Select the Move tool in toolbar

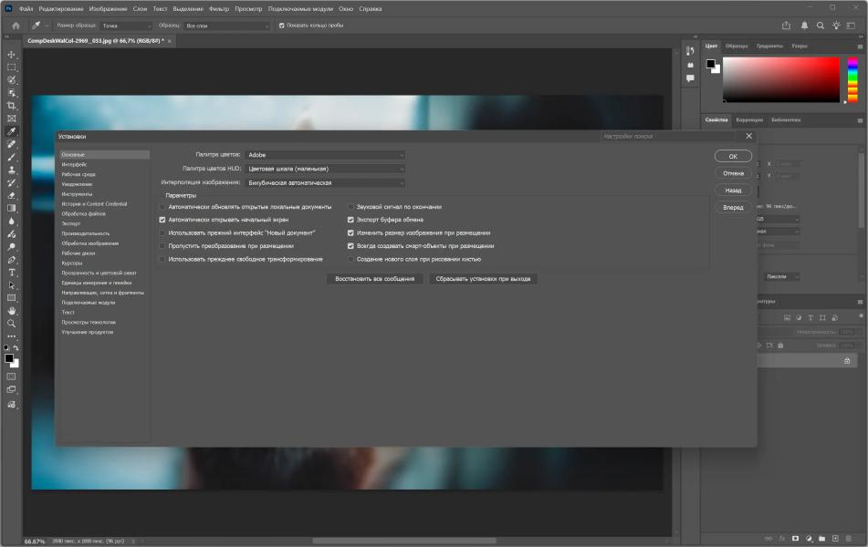(12, 54)
